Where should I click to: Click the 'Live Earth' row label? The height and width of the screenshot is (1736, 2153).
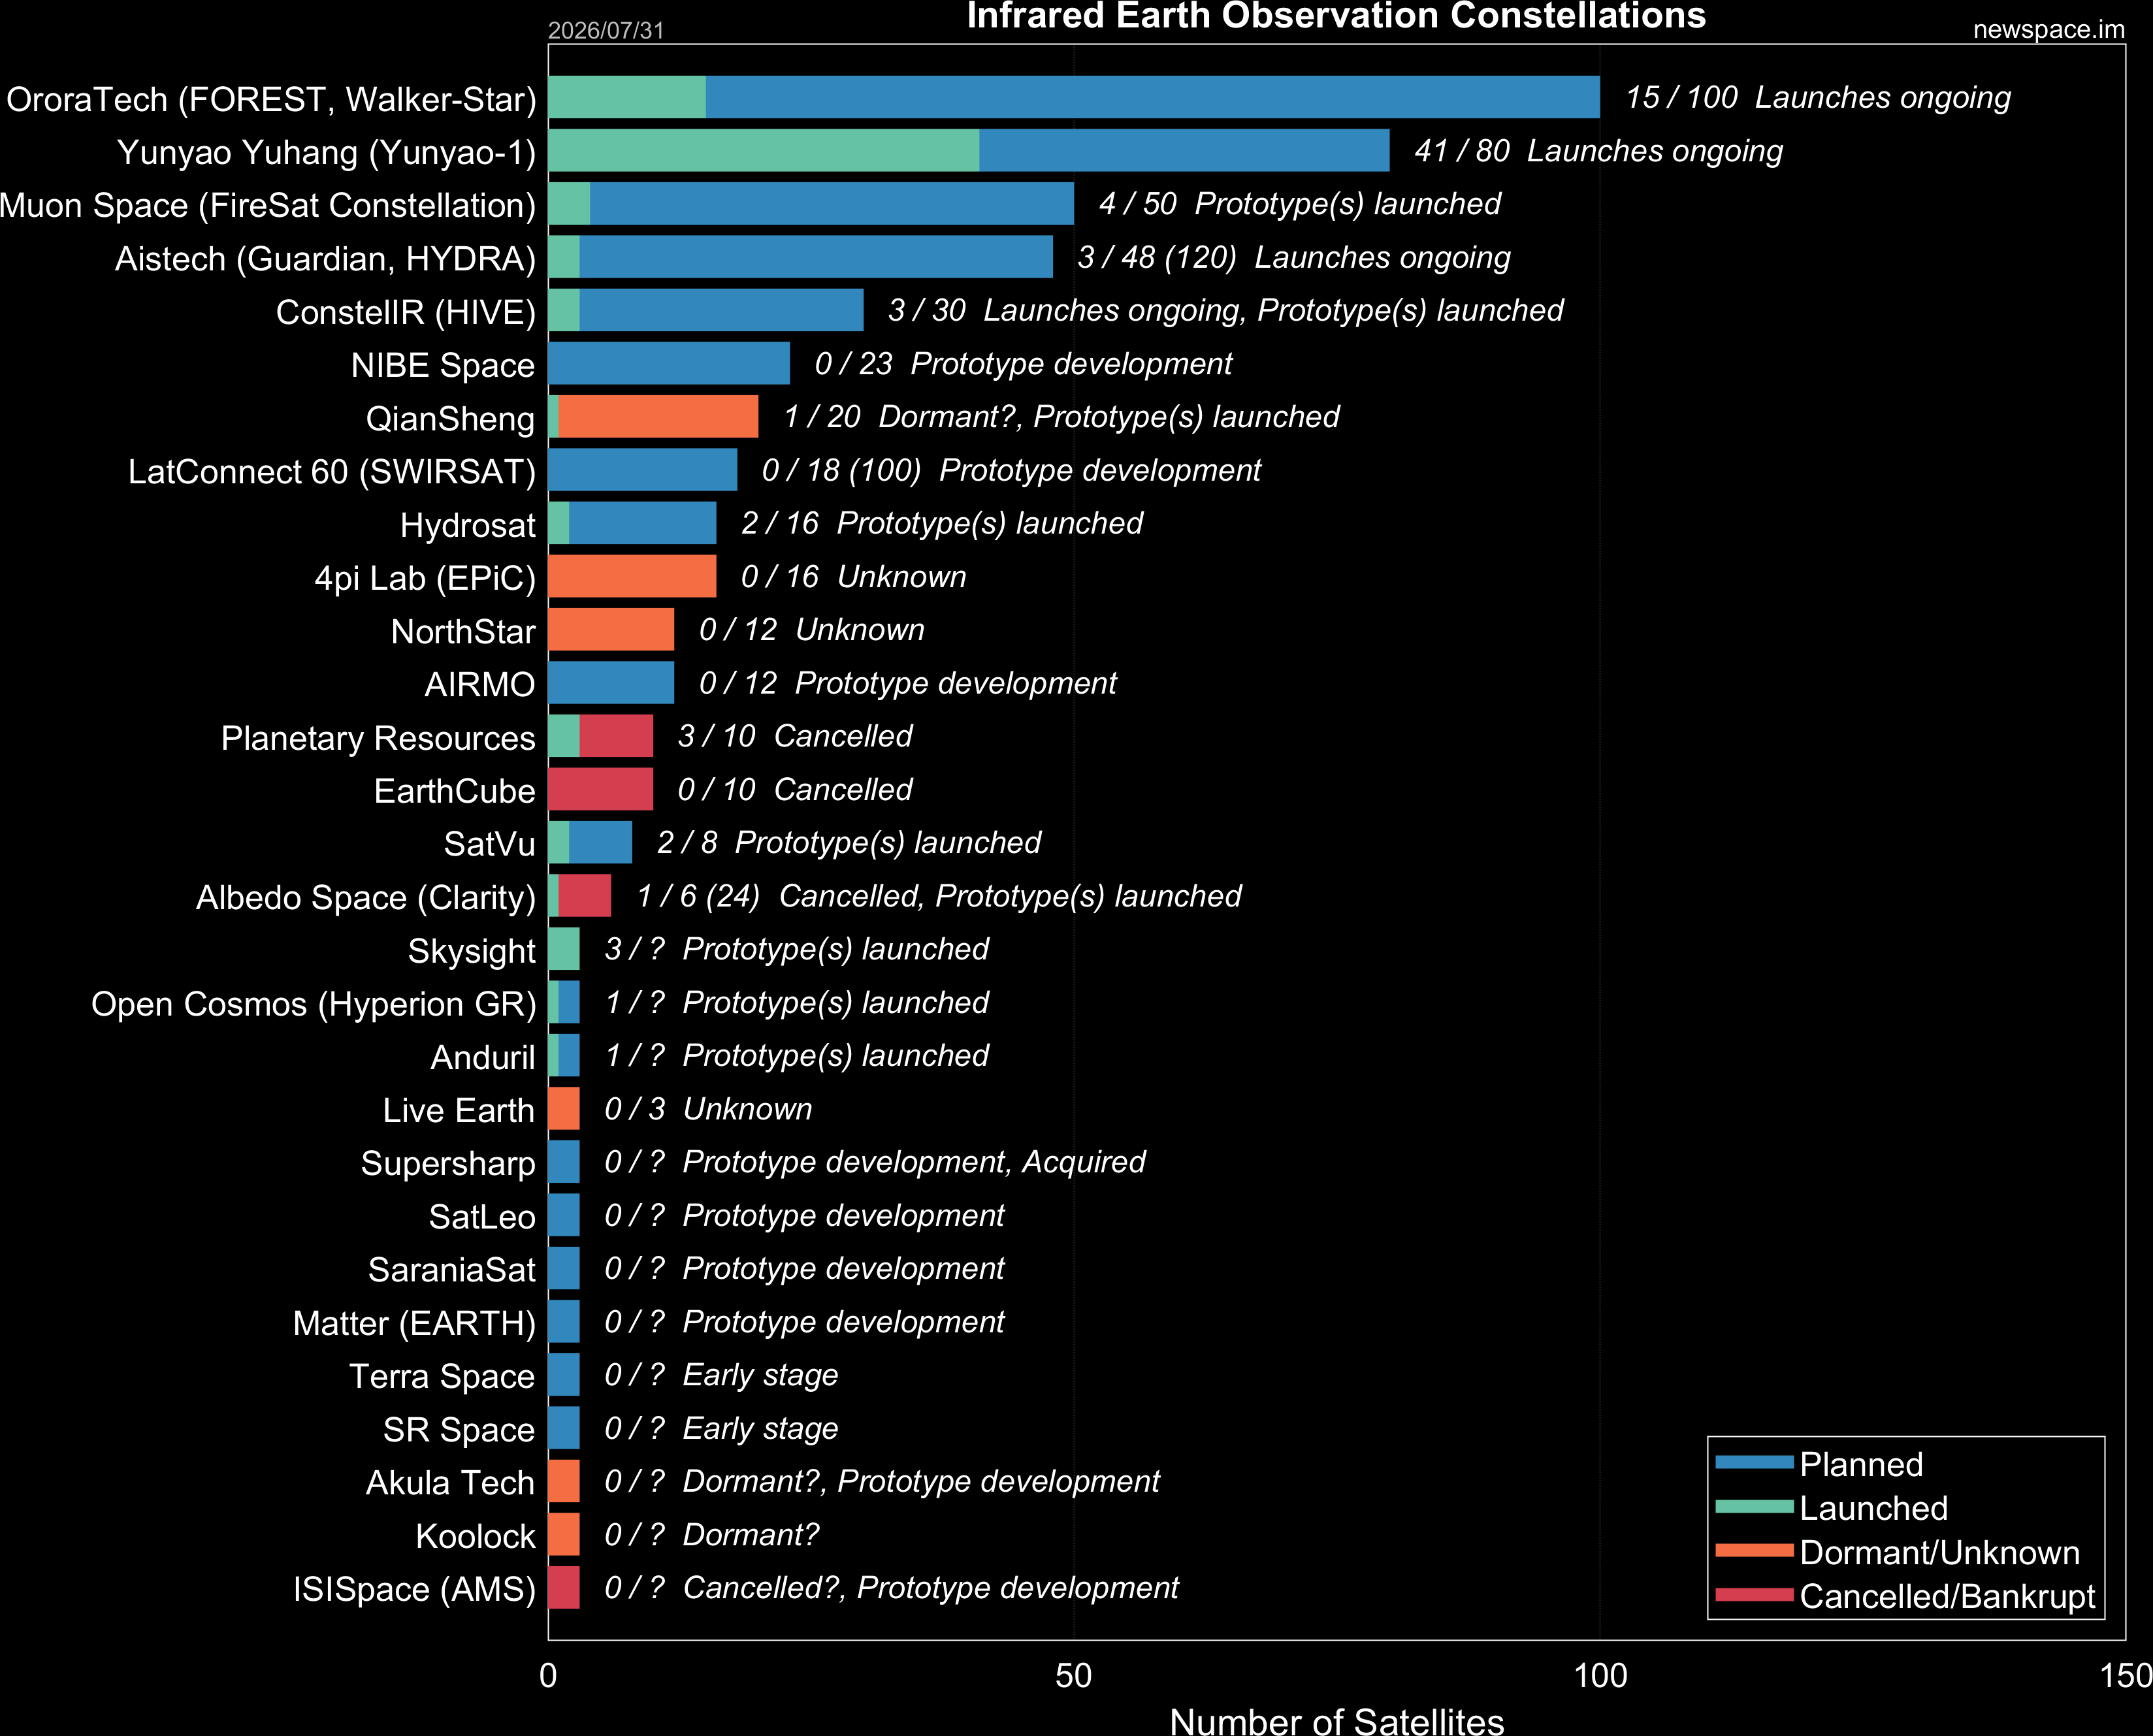click(459, 1110)
